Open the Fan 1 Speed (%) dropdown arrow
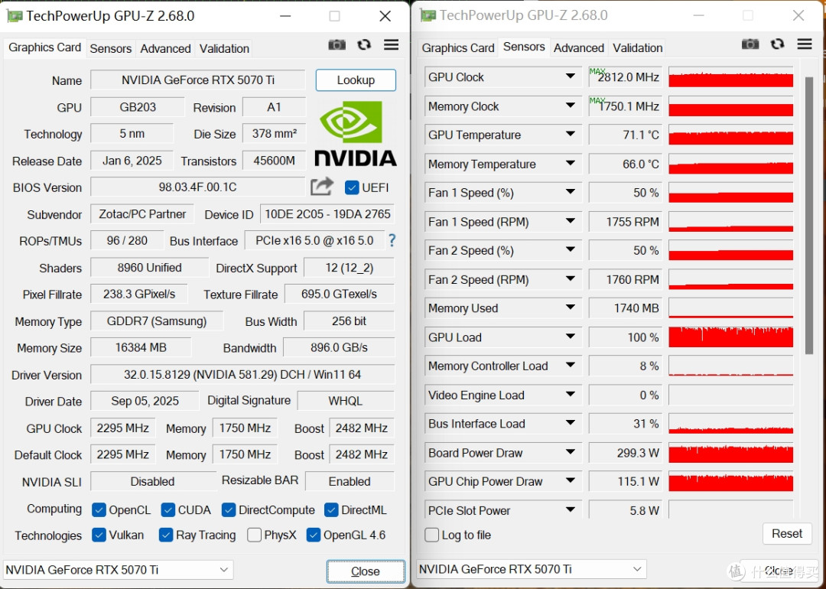The height and width of the screenshot is (589, 826). pyautogui.click(x=570, y=192)
